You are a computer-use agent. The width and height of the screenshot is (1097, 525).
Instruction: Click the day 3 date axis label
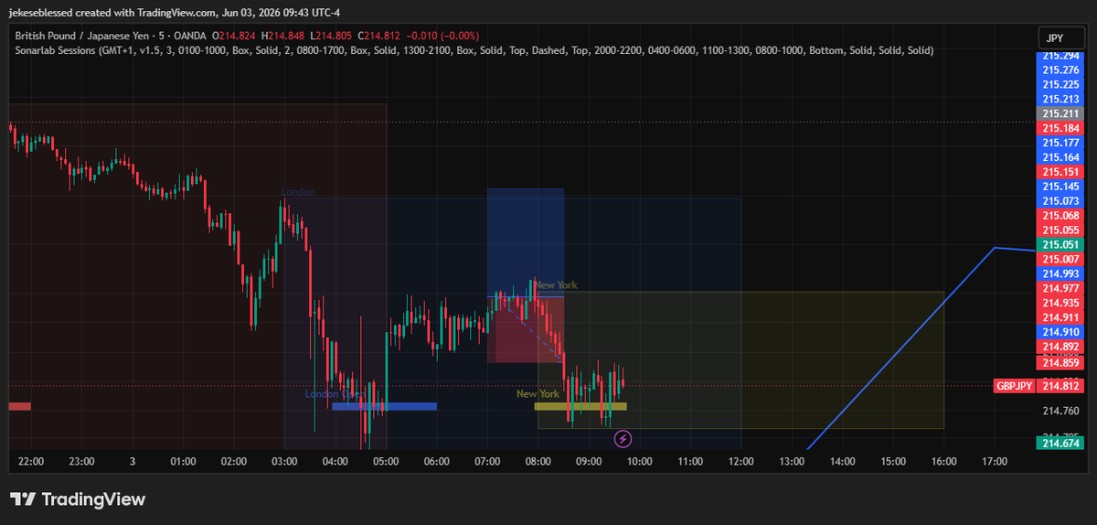(133, 462)
